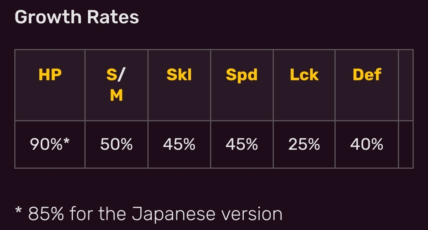Click the Def column header

(x=367, y=75)
